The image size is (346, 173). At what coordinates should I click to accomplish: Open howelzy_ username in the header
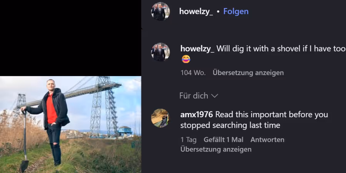coord(196,11)
